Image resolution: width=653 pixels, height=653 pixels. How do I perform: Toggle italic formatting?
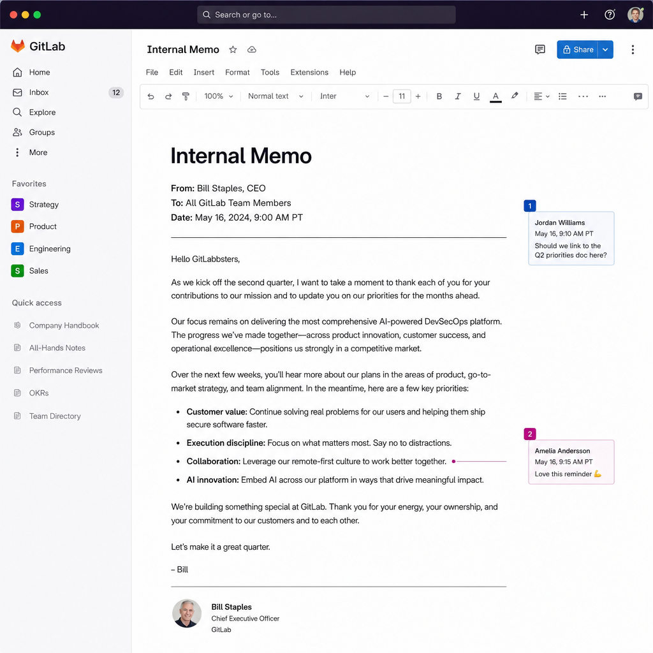458,96
